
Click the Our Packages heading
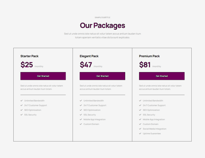102,25
